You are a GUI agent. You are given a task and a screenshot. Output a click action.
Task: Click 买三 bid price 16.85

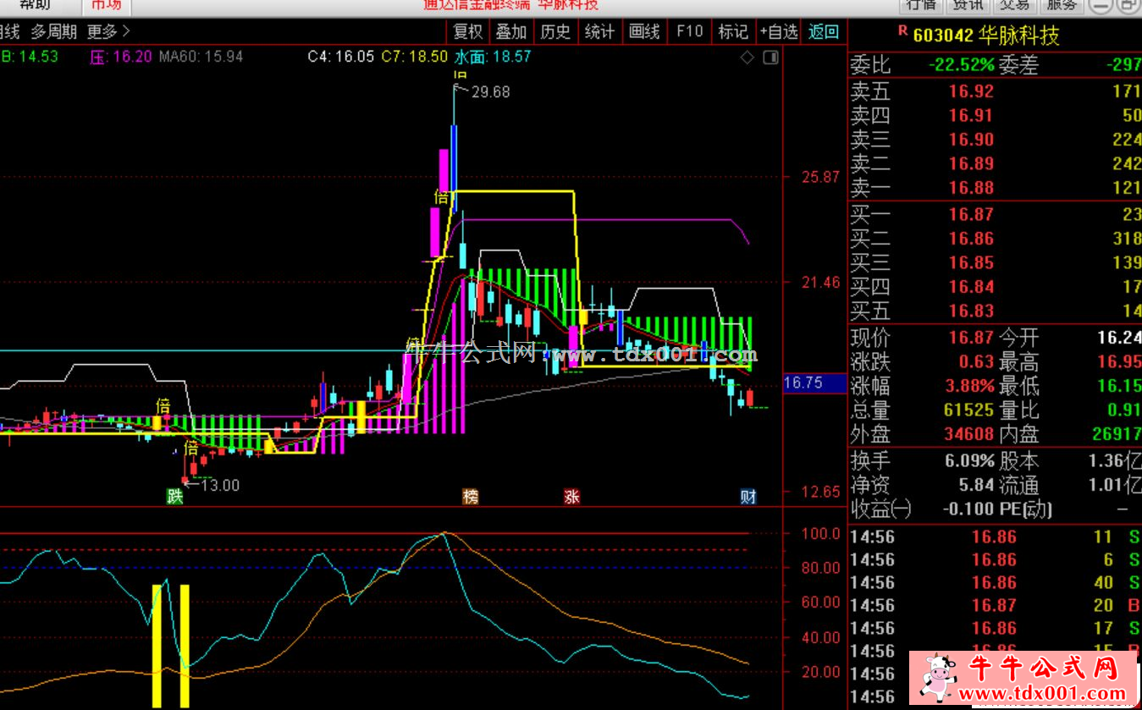click(971, 263)
